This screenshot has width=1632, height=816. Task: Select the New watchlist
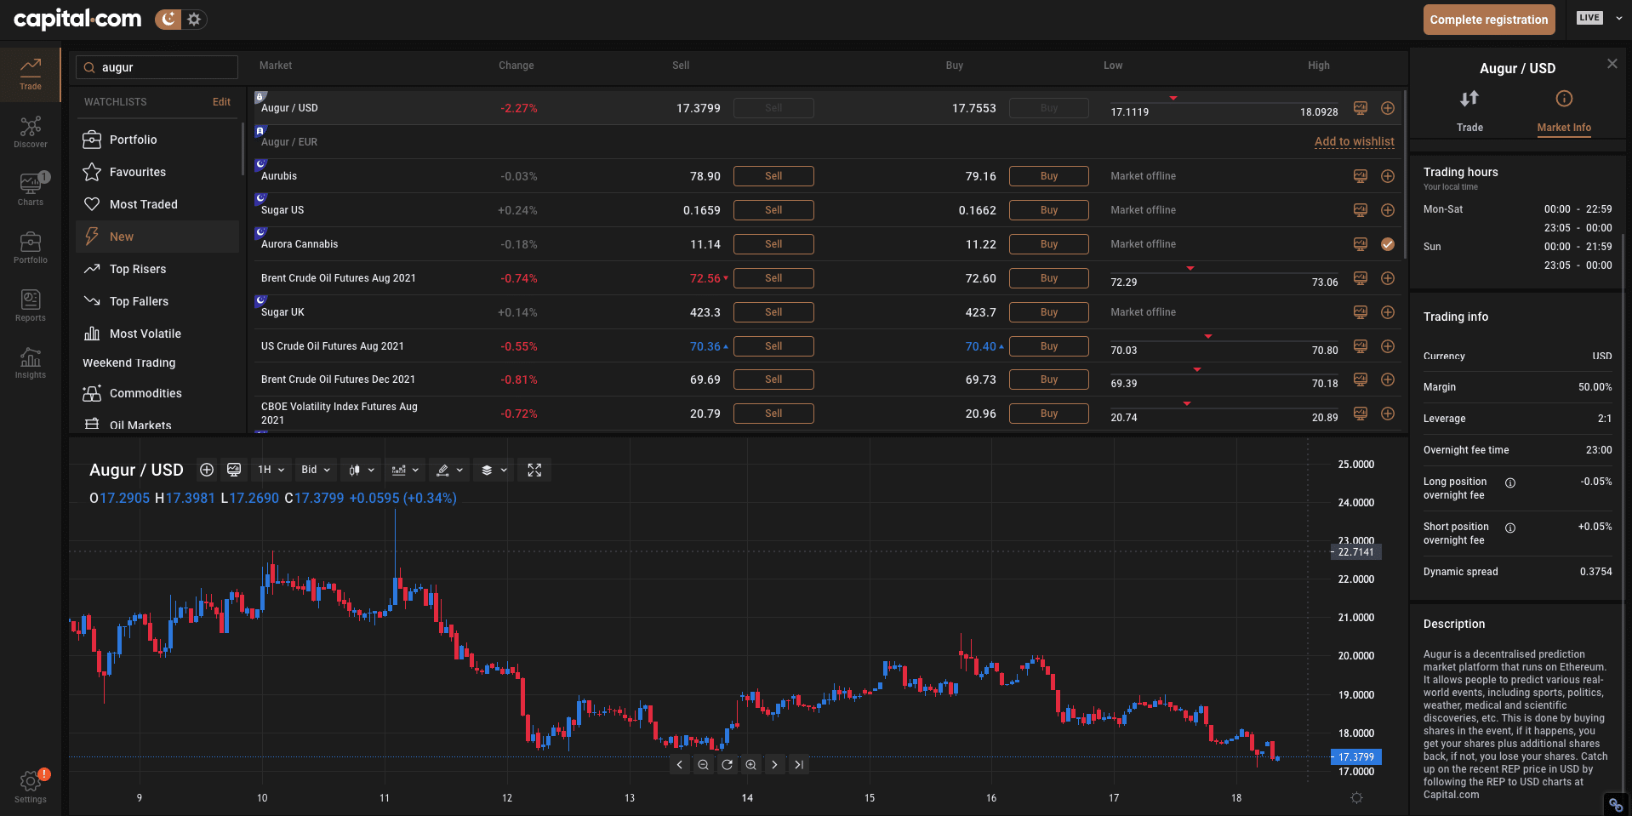point(157,237)
